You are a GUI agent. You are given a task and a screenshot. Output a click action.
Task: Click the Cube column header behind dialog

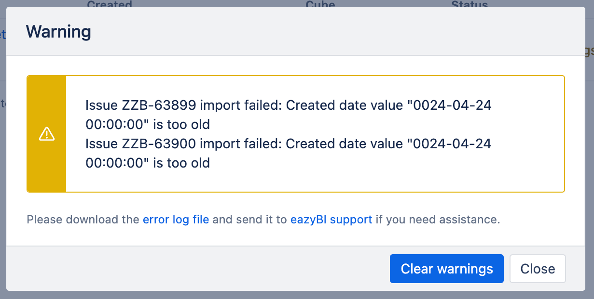[x=320, y=4]
